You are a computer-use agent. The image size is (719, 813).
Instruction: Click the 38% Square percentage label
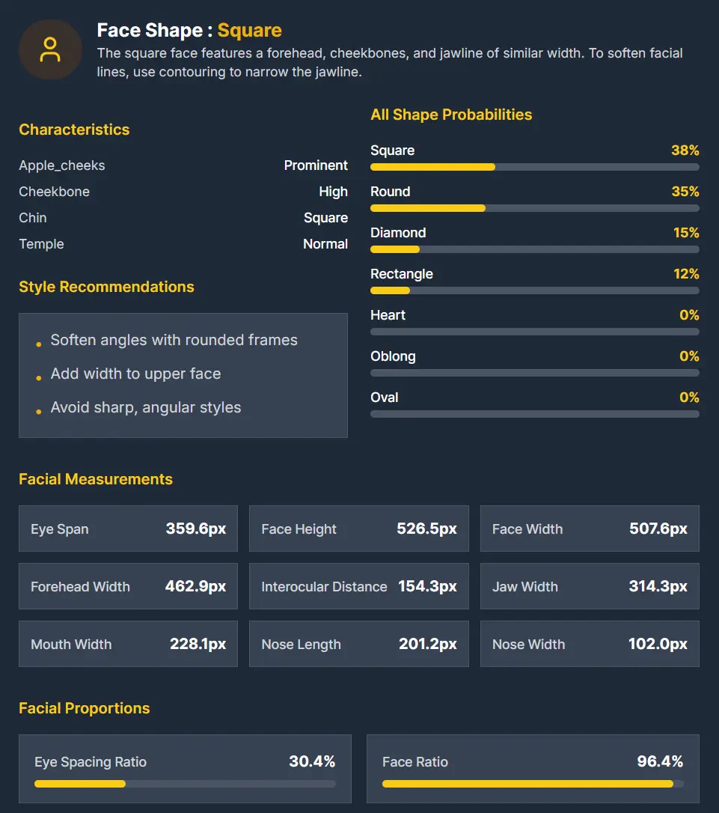[x=685, y=150]
